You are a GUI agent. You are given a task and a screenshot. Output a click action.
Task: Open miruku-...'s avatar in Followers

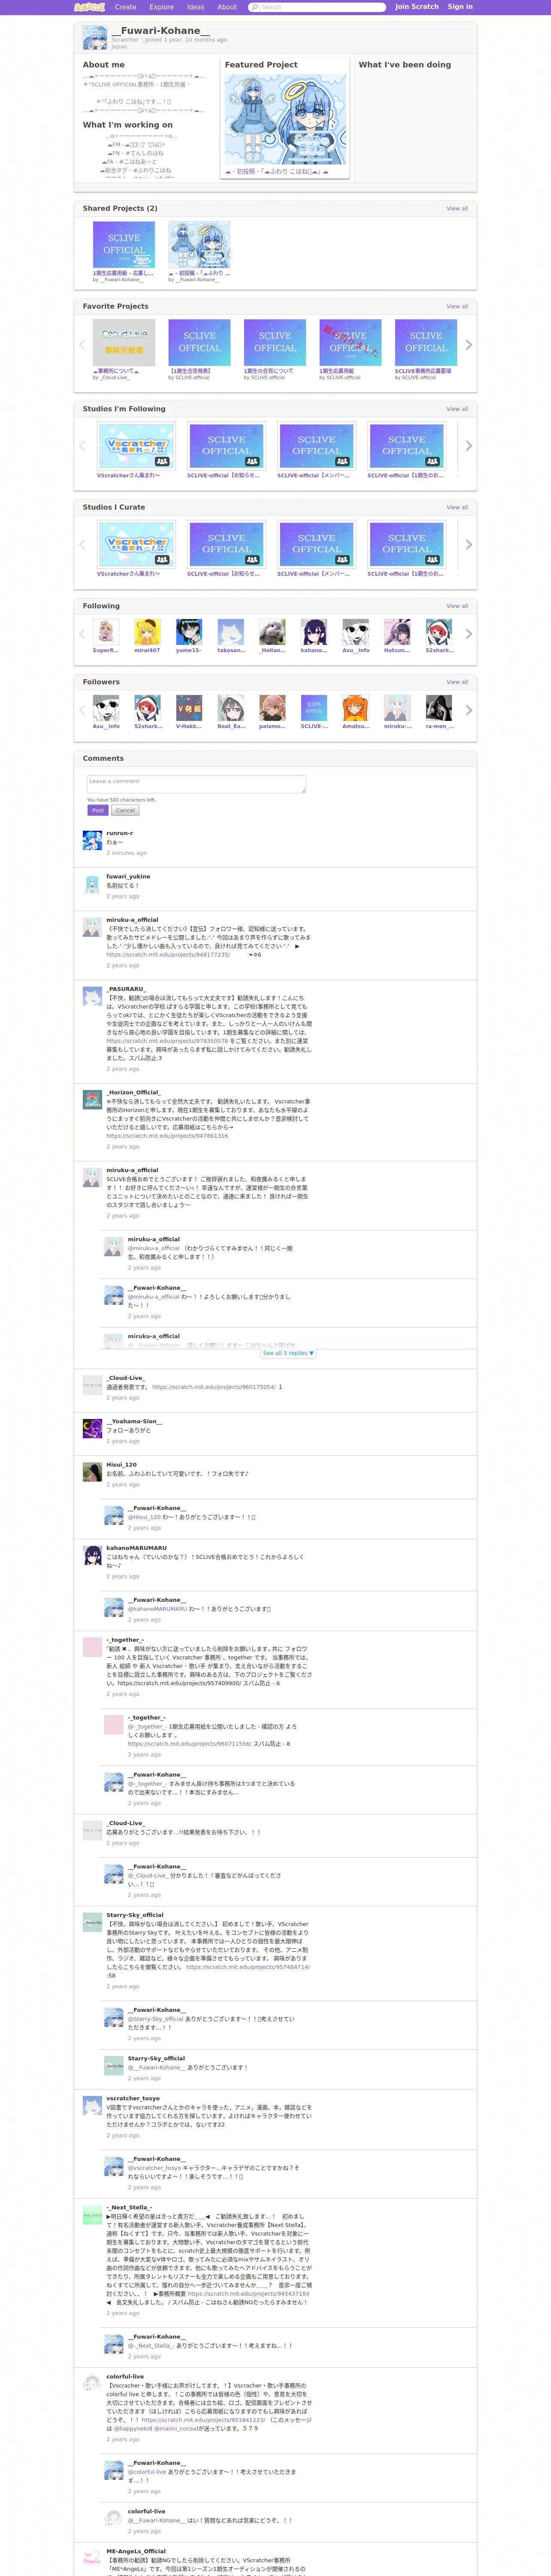397,708
